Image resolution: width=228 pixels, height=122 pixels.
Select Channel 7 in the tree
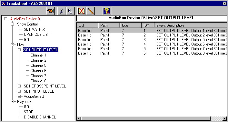coord(38,76)
